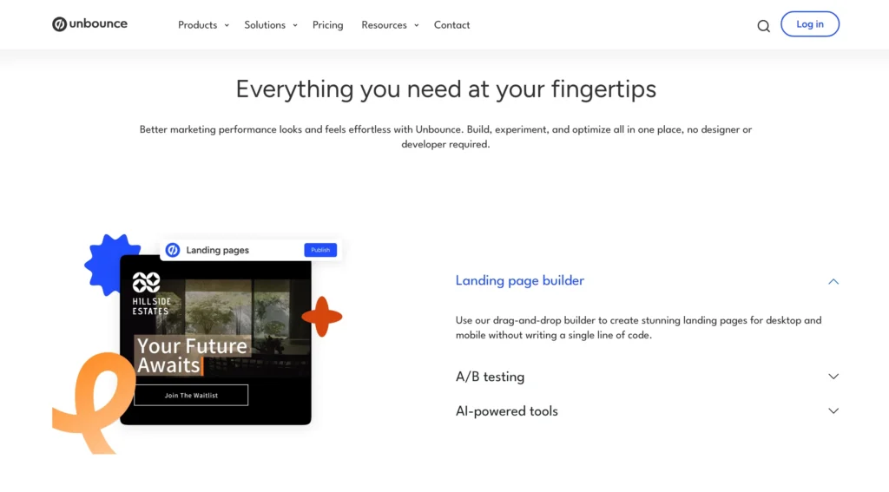The image size is (889, 492).
Task: Open the Products dropdown menu
Action: tap(203, 25)
